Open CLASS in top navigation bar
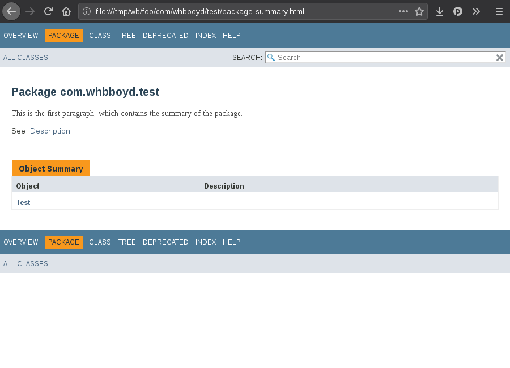Screen dimensions: 510x368 pyautogui.click(x=100, y=36)
